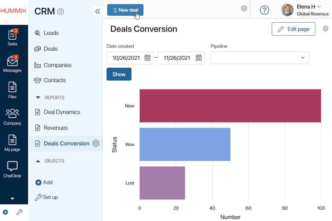The width and height of the screenshot is (332, 221).
Task: Expand the OBJECTS section
Action: [38, 161]
